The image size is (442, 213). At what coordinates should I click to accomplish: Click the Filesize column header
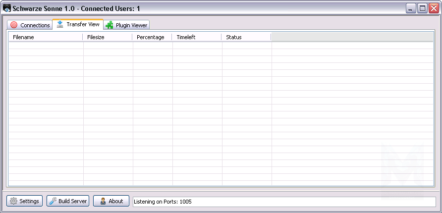tap(108, 37)
